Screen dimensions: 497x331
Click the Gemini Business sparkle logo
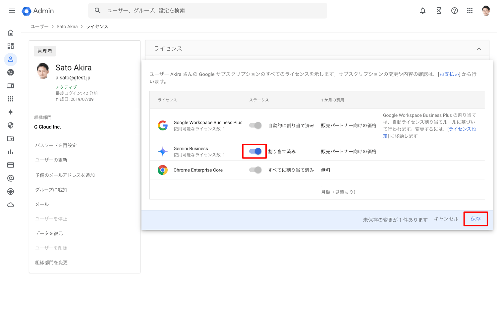pos(163,151)
